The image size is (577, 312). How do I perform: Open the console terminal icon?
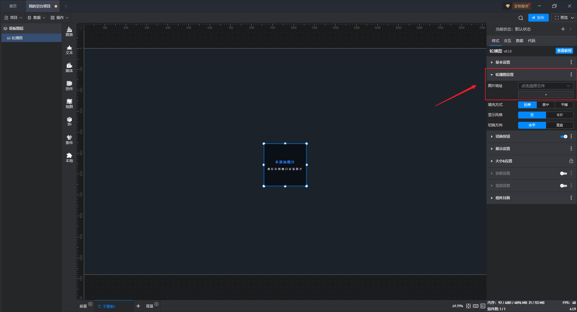(x=483, y=306)
